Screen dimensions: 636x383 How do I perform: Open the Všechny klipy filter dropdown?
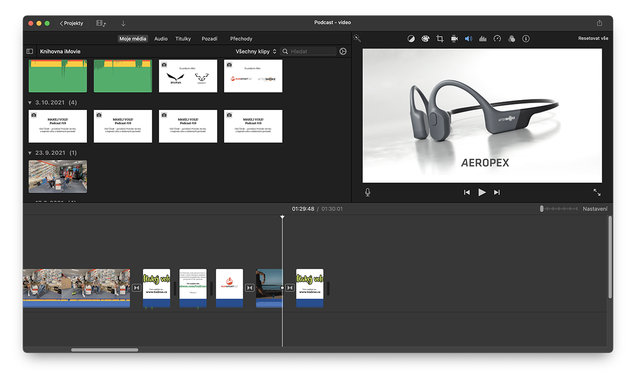point(256,51)
